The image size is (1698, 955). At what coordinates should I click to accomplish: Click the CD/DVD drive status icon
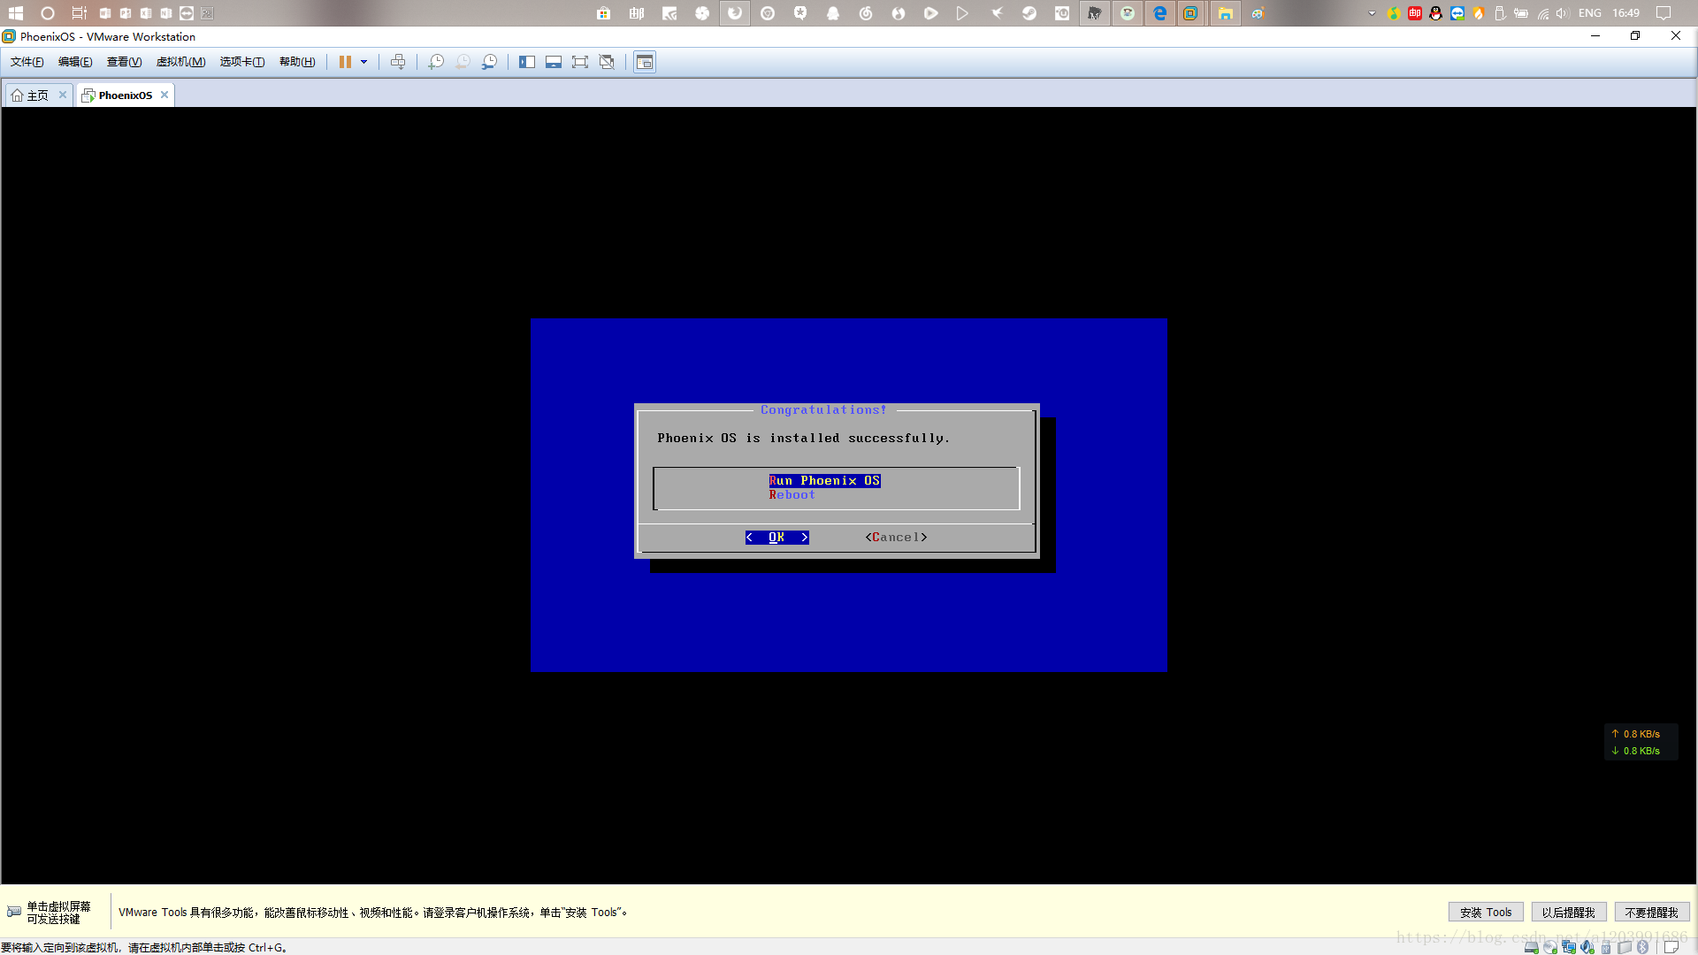click(1550, 947)
